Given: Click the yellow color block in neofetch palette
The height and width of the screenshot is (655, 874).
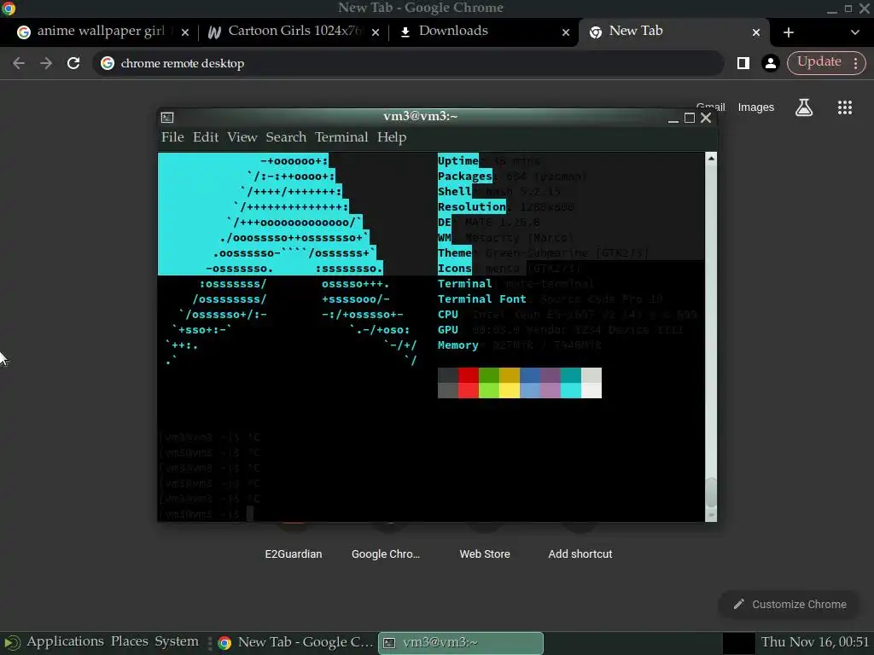Looking at the screenshot, I should coord(510,383).
